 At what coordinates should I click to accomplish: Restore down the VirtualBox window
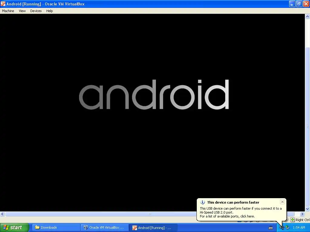(x=299, y=4)
